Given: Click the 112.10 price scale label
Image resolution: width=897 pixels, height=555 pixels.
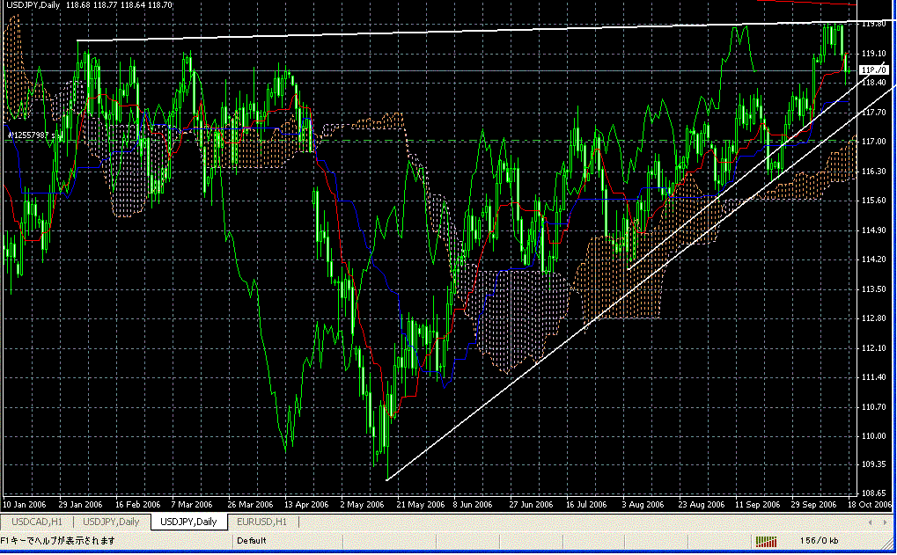Looking at the screenshot, I should click(x=873, y=347).
